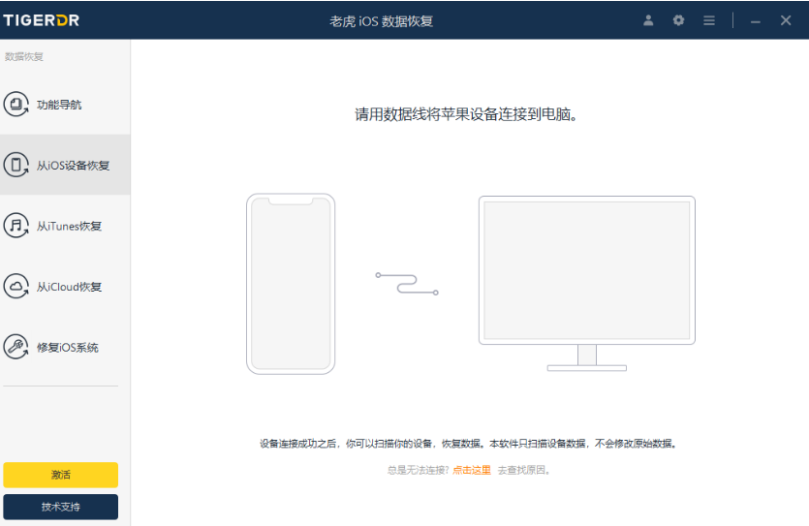Click the TIGERDR logo
Screen dimensions: 809x526
tap(42, 20)
